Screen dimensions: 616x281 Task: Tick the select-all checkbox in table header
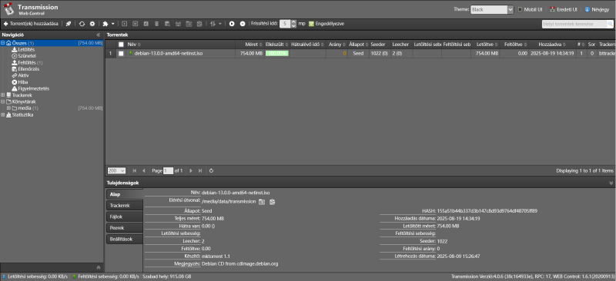tap(121, 45)
